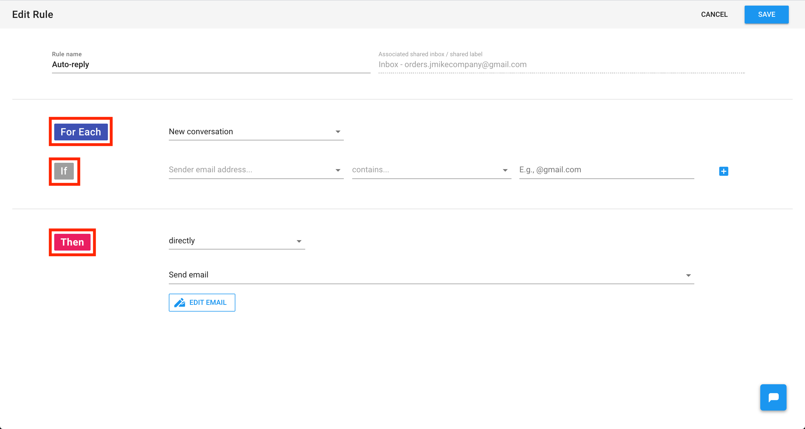
Task: Expand the Sender email address dropdown
Action: [x=256, y=170]
